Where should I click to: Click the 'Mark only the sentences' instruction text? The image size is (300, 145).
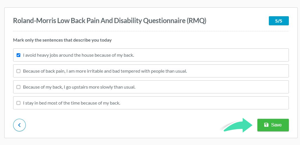tap(62, 40)
